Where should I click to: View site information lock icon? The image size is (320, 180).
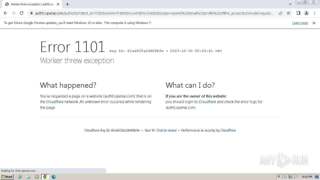31,13
